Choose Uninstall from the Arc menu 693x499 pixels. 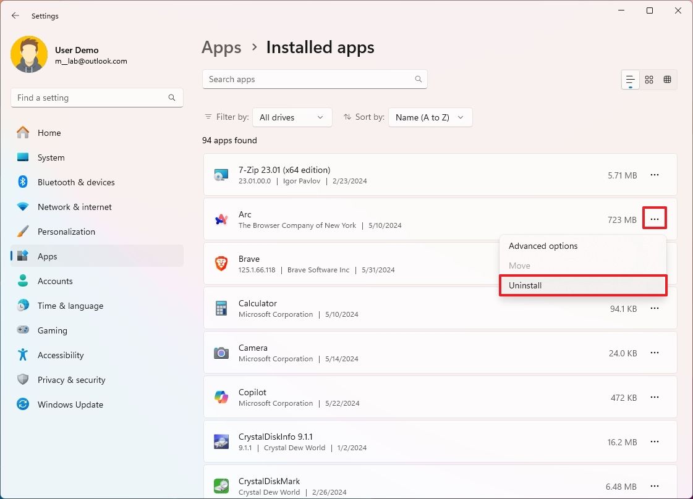583,285
